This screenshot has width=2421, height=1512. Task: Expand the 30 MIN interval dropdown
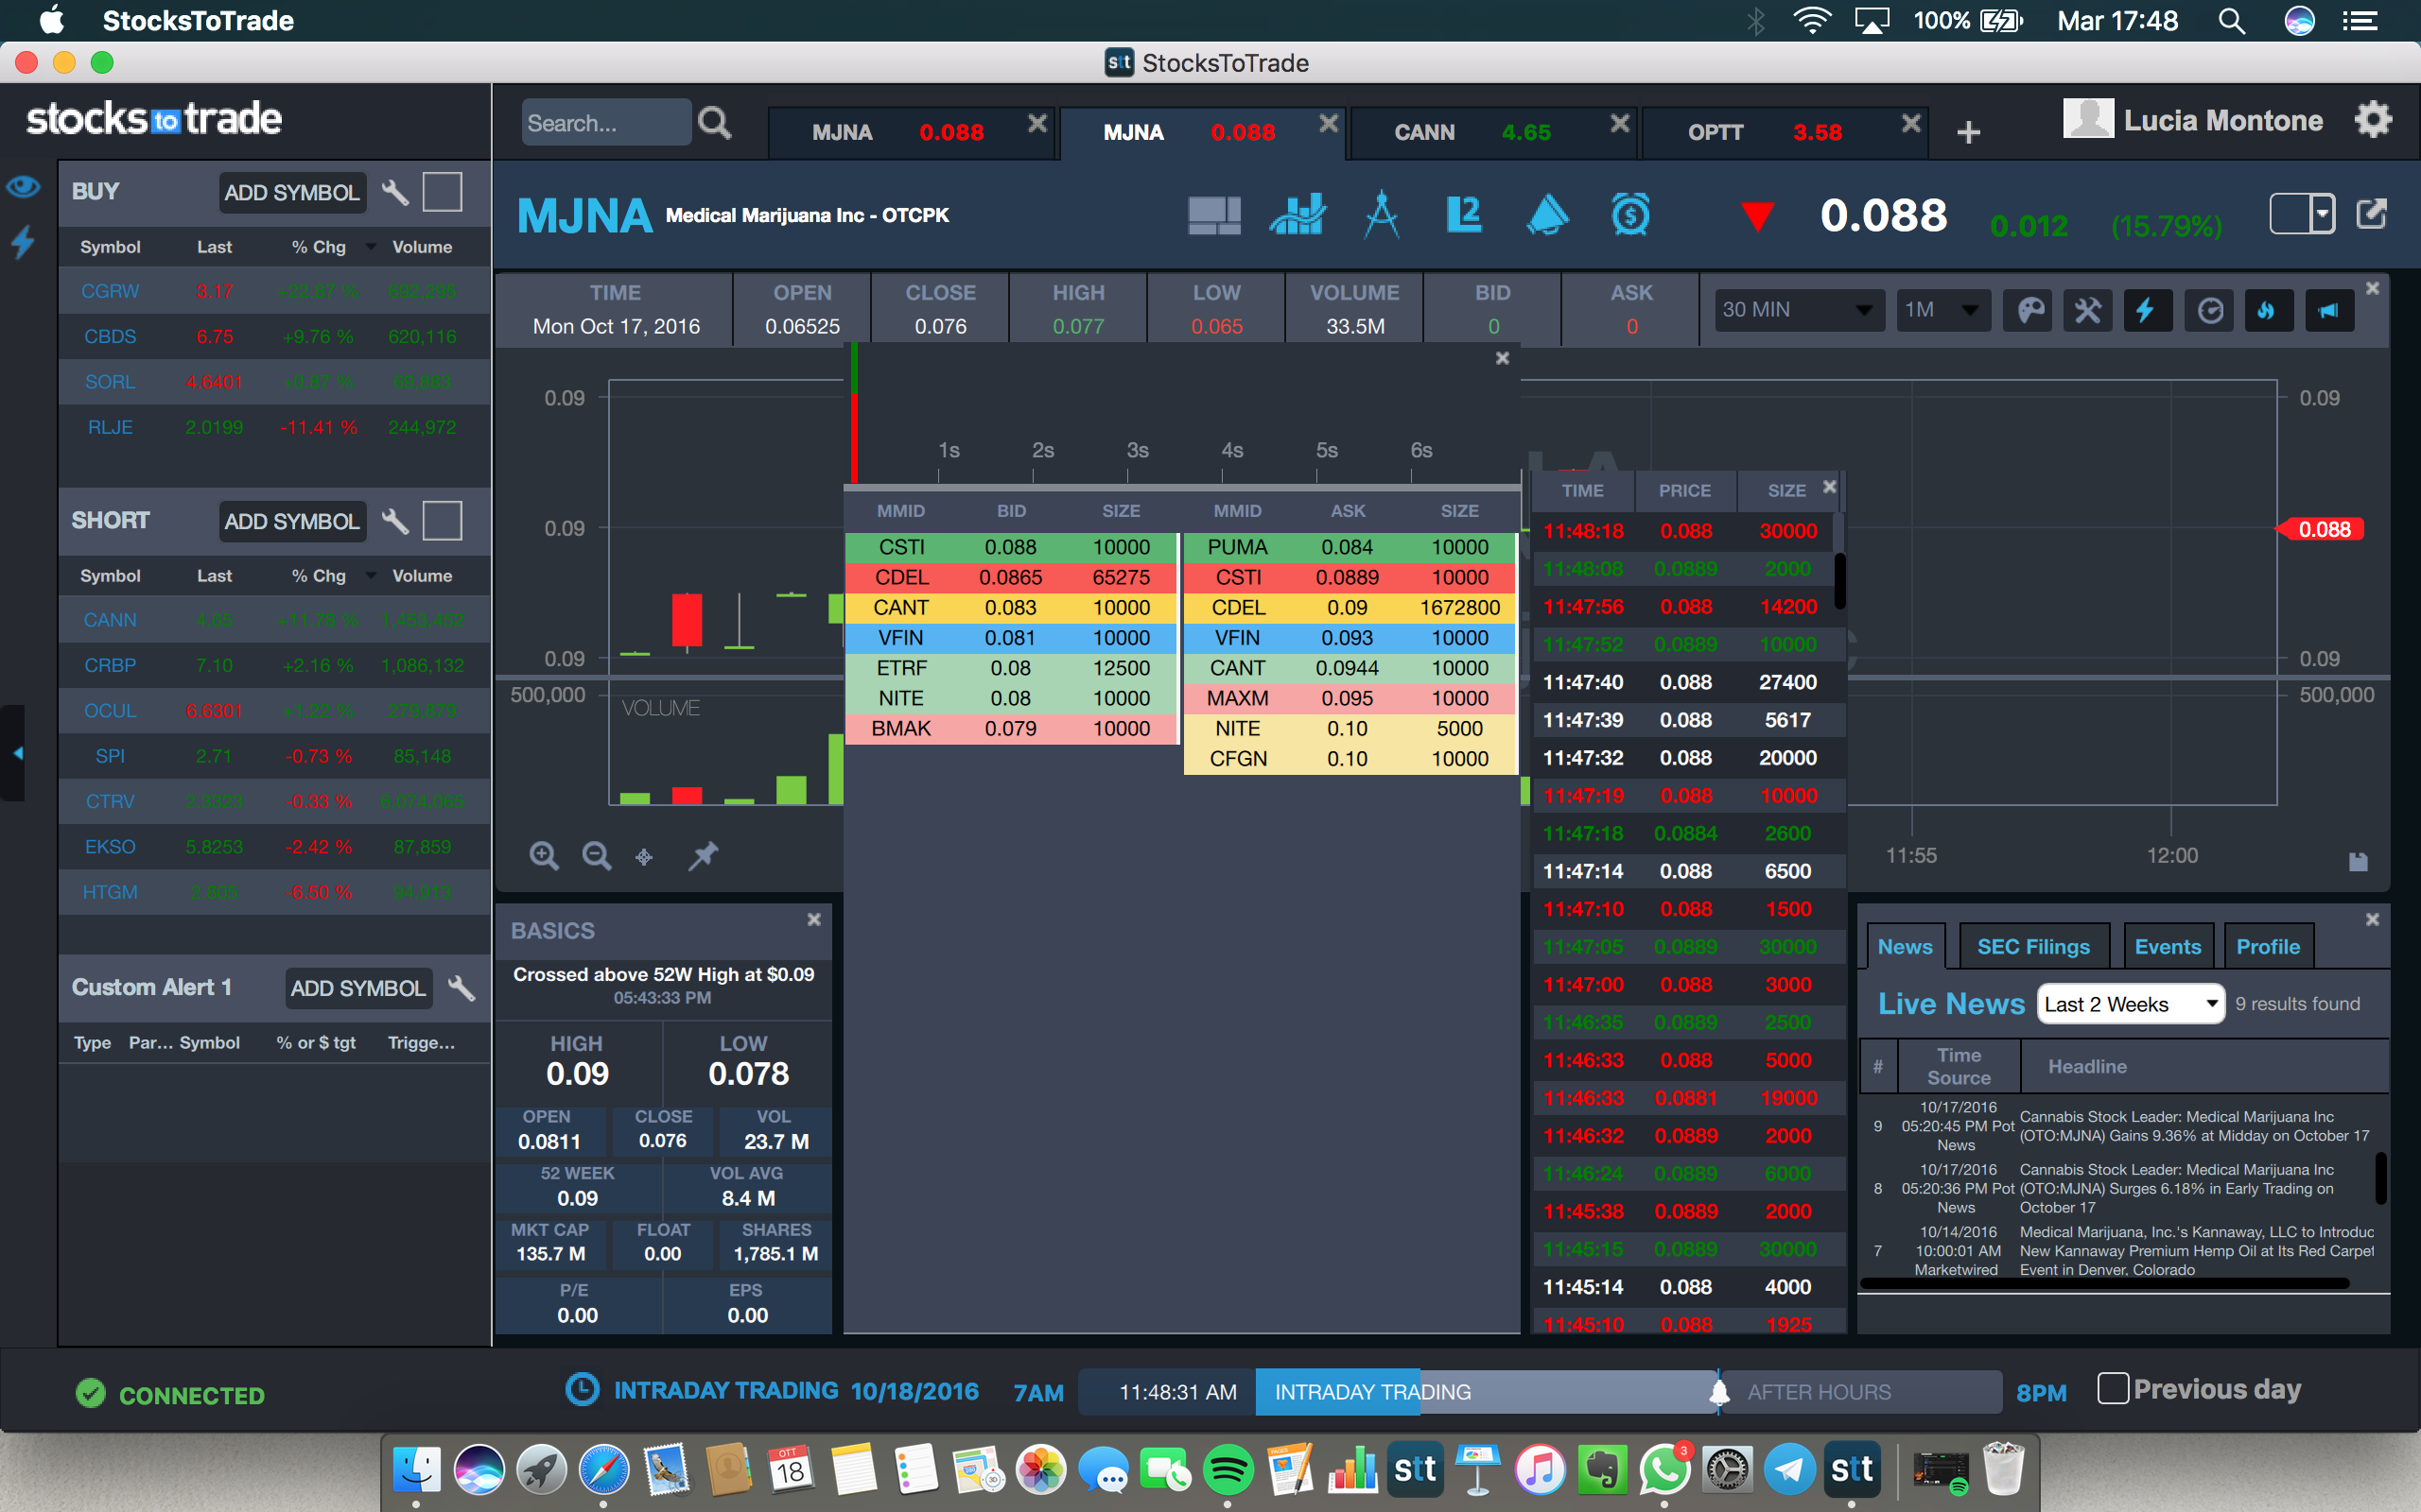click(x=1797, y=310)
